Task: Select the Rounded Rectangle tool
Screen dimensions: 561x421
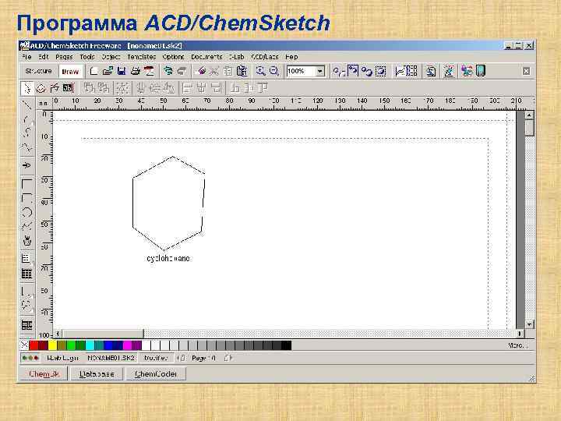Action: (x=26, y=197)
